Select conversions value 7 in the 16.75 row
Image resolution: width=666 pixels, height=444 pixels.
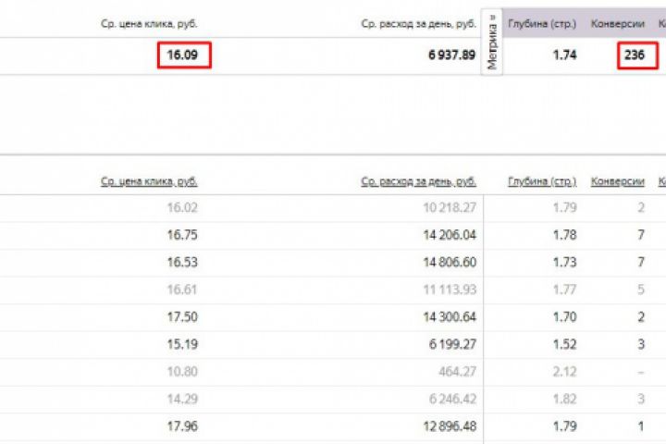click(x=641, y=235)
